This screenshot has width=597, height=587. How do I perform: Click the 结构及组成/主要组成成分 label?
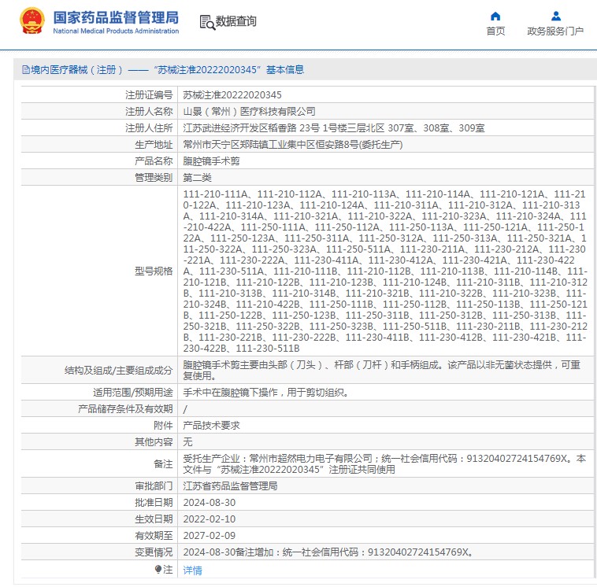(x=118, y=370)
